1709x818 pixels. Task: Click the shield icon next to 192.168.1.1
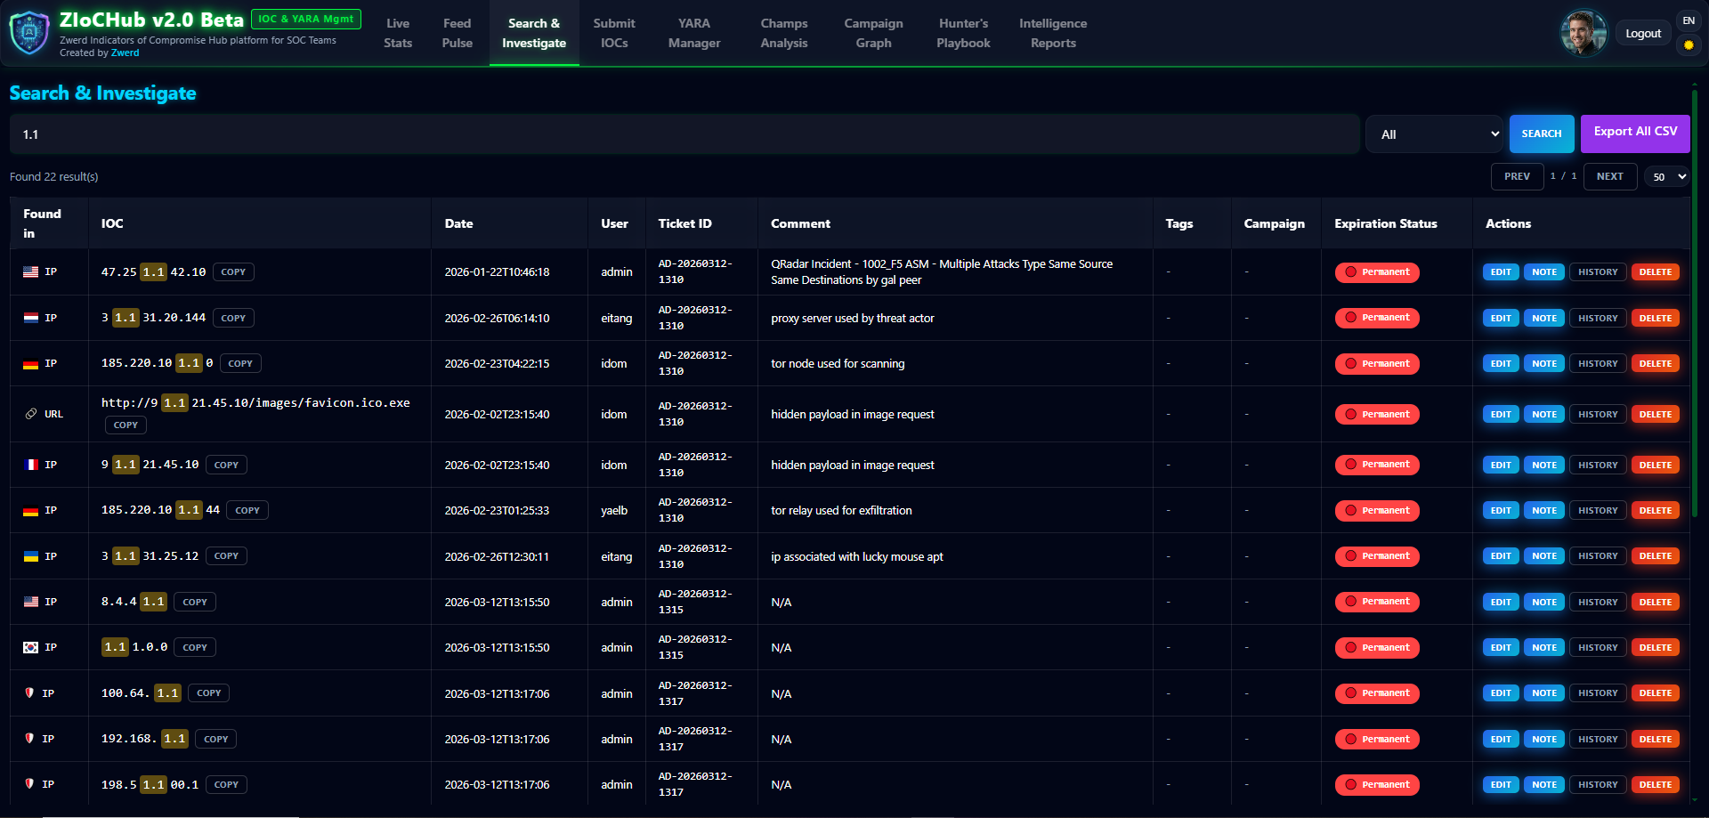[29, 739]
